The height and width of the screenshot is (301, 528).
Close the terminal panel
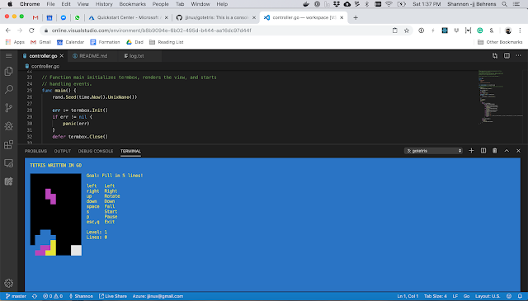(518, 151)
